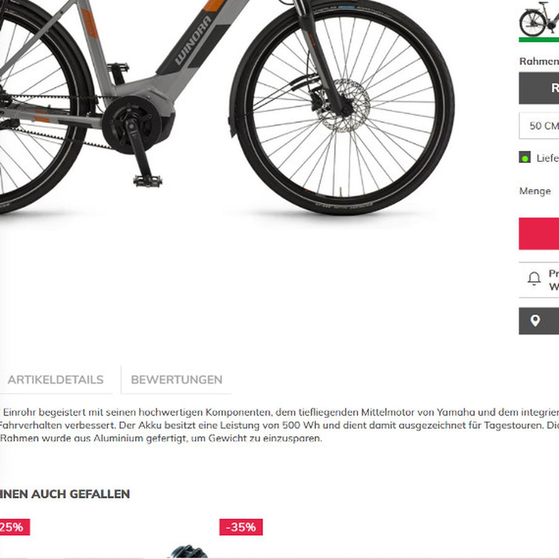Click the -35% discount badge
559x559 pixels.
pos(241,527)
